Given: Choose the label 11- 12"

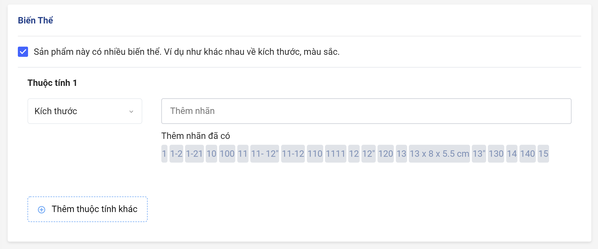Looking at the screenshot, I should click(x=265, y=154).
